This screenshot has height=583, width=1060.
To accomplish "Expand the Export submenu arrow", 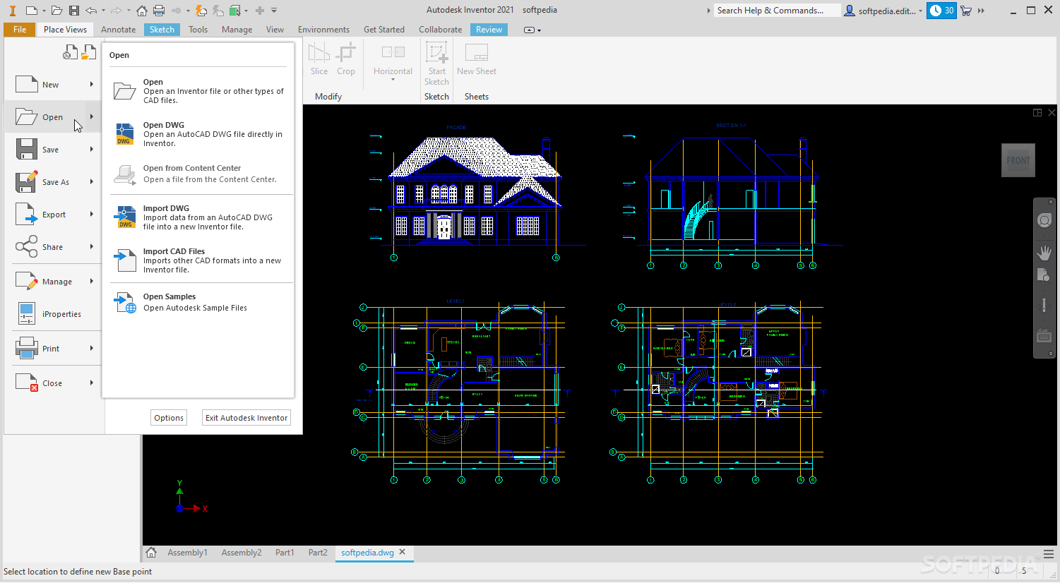I will coord(92,214).
